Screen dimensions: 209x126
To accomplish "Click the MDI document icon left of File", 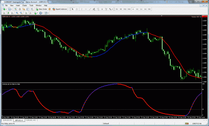I will coord(3,5).
